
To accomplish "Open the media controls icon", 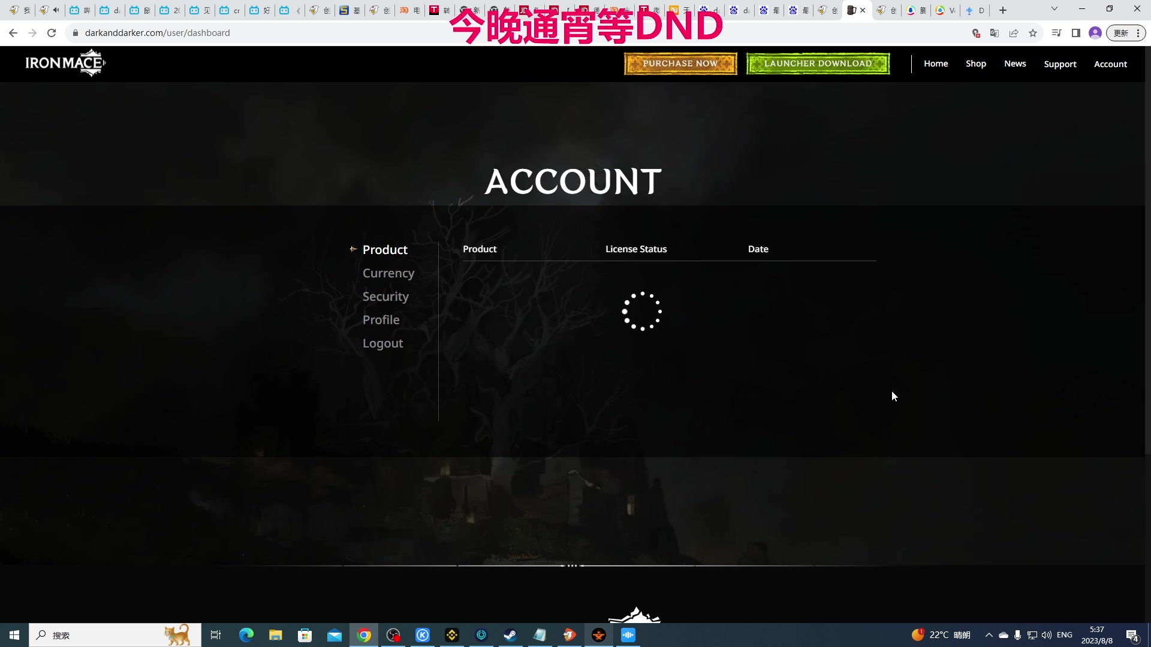I will [x=1056, y=33].
